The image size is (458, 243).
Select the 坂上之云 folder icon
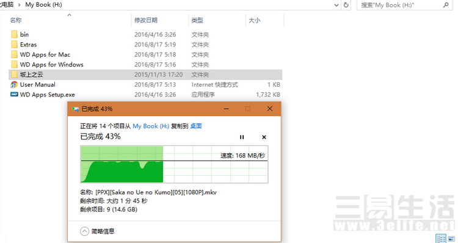pyautogui.click(x=14, y=74)
